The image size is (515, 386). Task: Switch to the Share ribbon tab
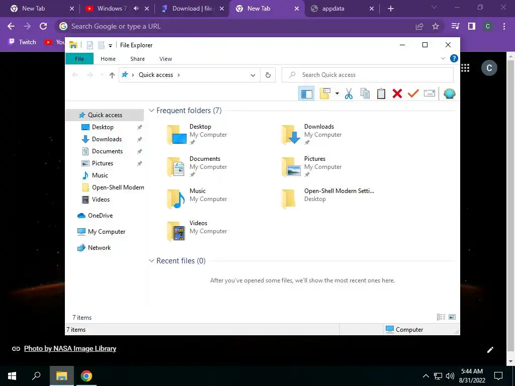137,59
